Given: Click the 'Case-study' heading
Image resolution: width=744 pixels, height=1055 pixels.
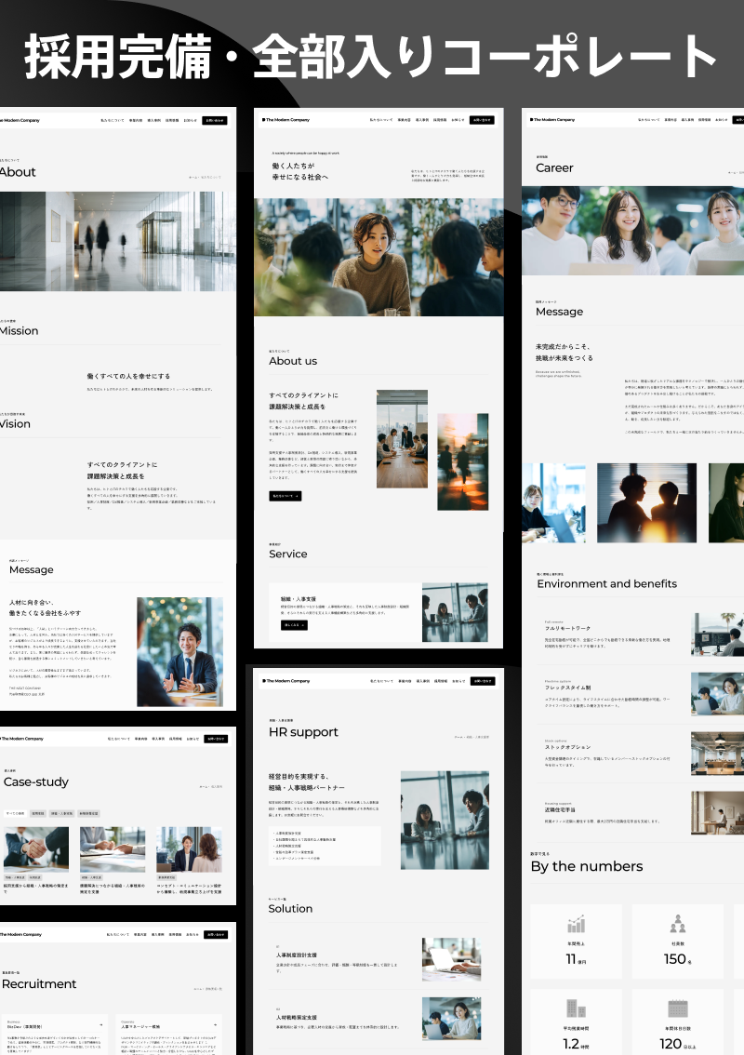Looking at the screenshot, I should (x=36, y=781).
